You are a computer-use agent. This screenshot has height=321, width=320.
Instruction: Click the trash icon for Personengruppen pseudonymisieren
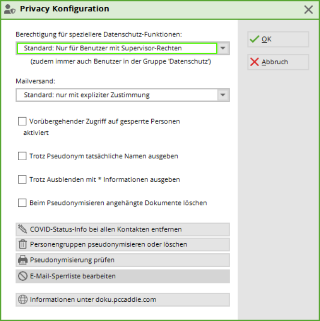[x=23, y=245]
